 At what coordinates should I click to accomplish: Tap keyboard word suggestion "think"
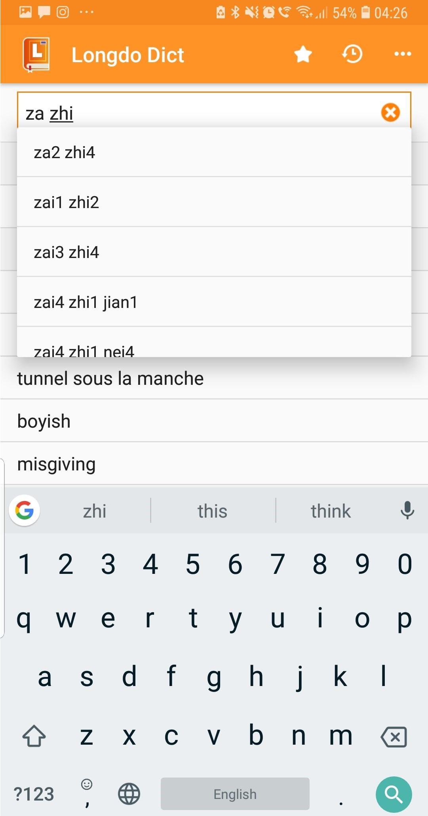pos(331,511)
